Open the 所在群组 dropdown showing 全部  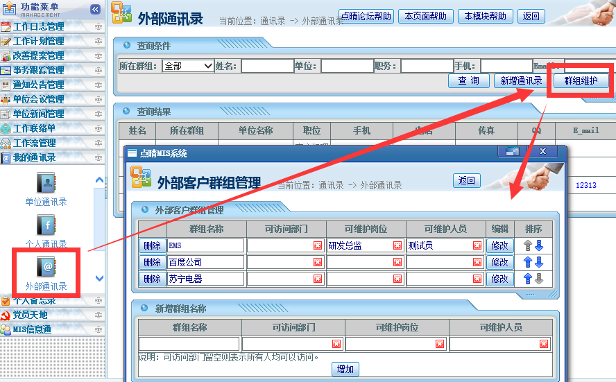click(x=188, y=66)
